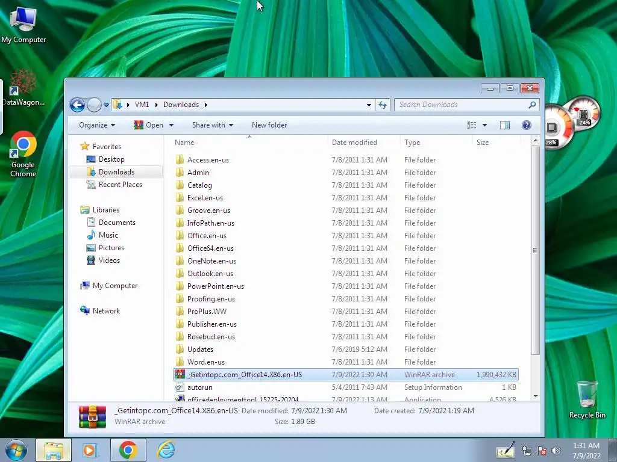Select Network in navigation pane
The image size is (617, 462).
(106, 311)
